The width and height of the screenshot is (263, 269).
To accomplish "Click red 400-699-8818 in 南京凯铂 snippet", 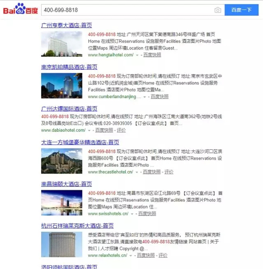I will click(102, 76).
